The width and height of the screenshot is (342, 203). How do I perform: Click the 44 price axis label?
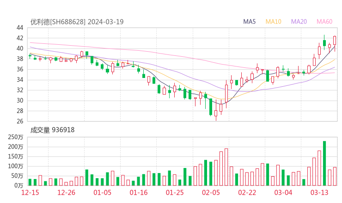(20, 28)
